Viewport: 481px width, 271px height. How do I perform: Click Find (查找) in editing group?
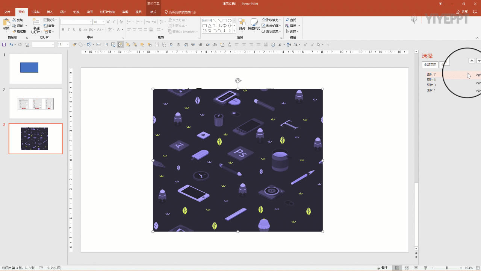click(291, 20)
